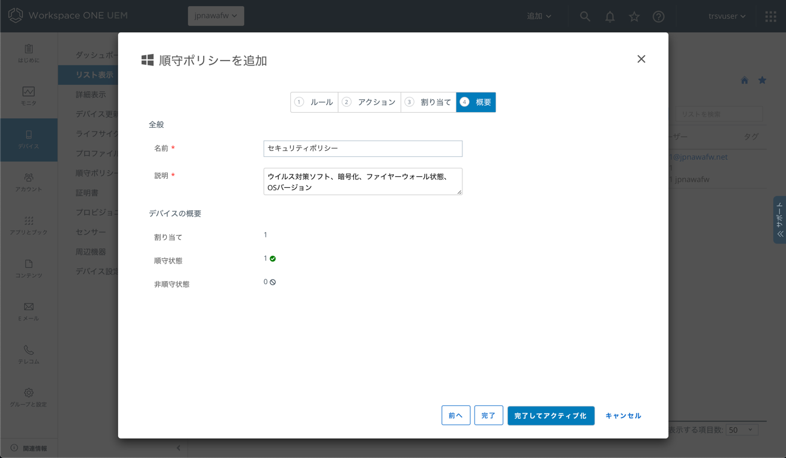Open the search magnifier icon in header
The height and width of the screenshot is (458, 786).
(585, 16)
